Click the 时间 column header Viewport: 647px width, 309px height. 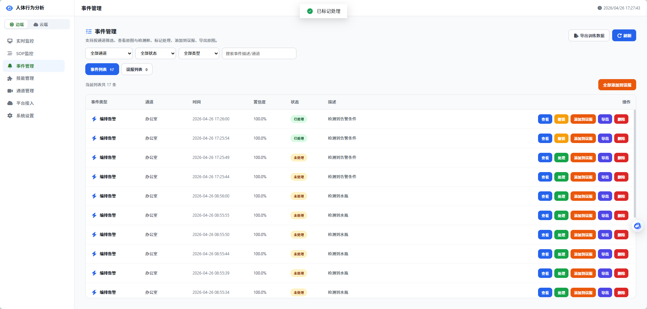coord(197,102)
